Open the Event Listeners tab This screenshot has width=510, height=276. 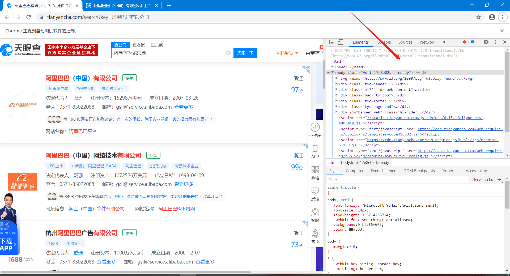coord(384,171)
